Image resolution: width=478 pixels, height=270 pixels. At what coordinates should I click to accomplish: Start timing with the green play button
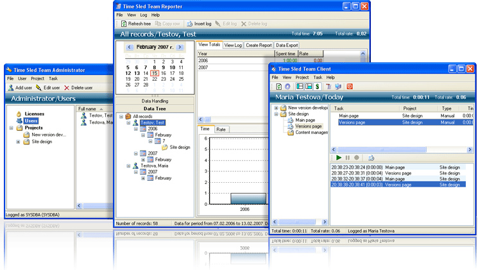pos(339,158)
